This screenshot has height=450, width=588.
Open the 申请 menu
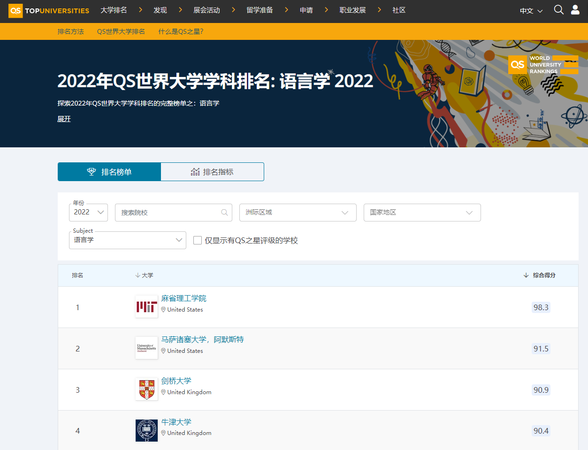306,10
